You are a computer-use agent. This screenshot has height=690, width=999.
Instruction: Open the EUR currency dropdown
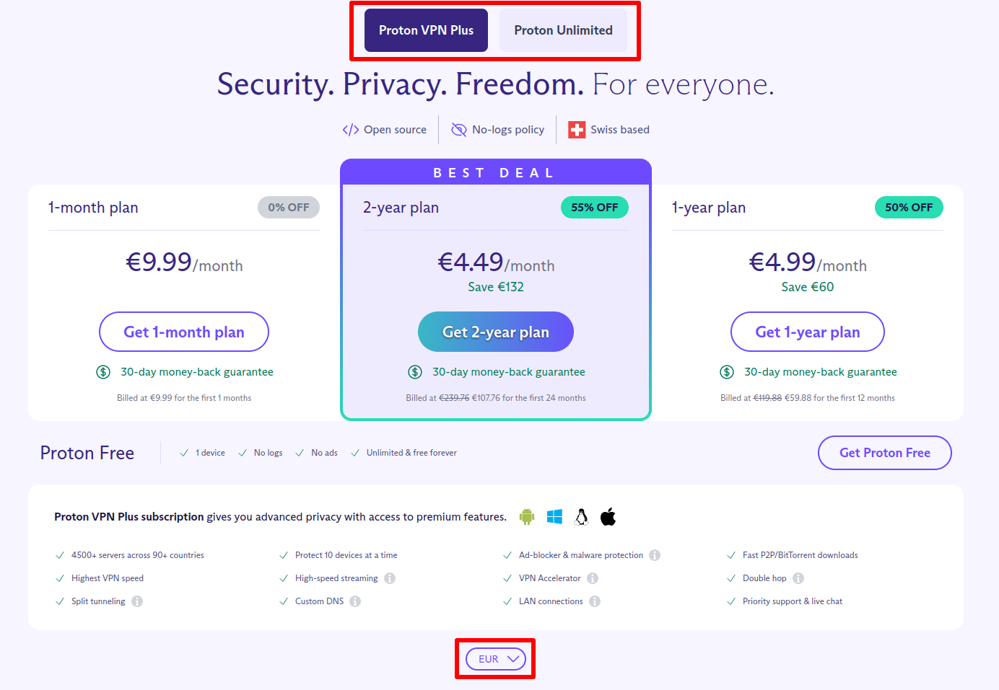point(495,658)
